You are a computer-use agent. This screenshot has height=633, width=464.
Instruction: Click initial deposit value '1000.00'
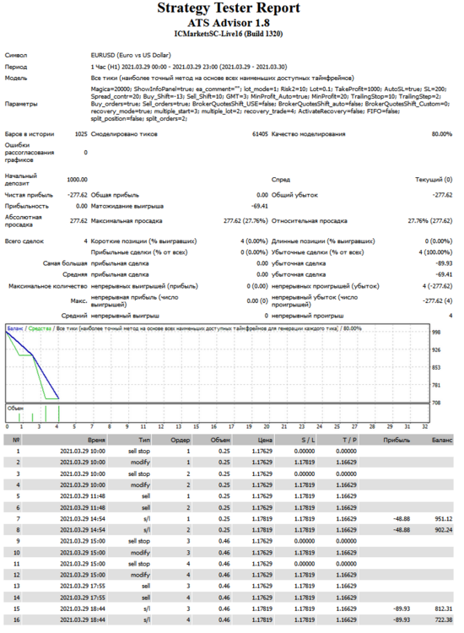coord(77,180)
